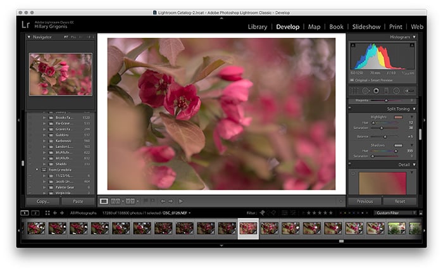This screenshot has height=271, width=443.
Task: Collapse the Split Toning panel
Action: click(x=414, y=109)
